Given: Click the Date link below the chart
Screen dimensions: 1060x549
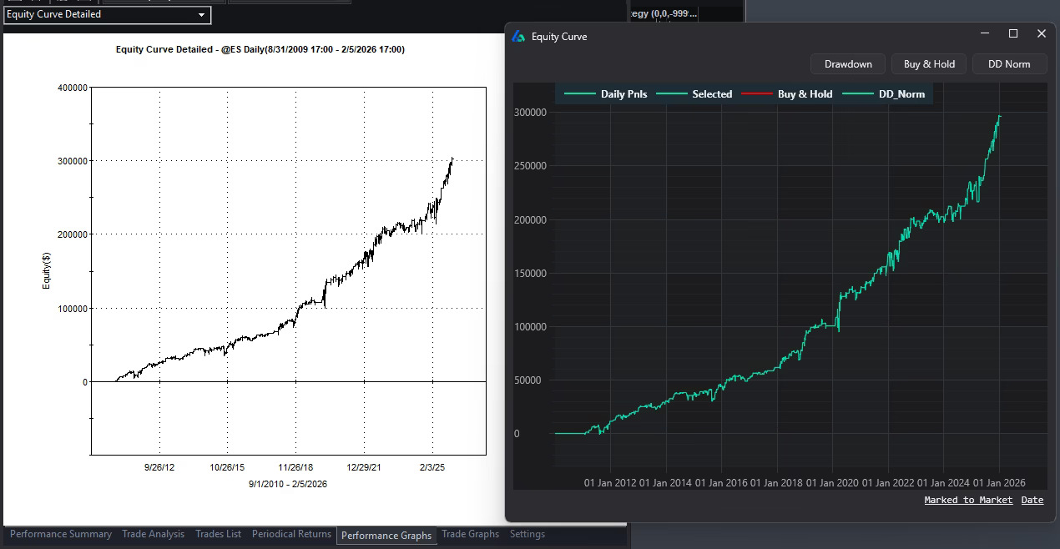Looking at the screenshot, I should tap(1032, 500).
